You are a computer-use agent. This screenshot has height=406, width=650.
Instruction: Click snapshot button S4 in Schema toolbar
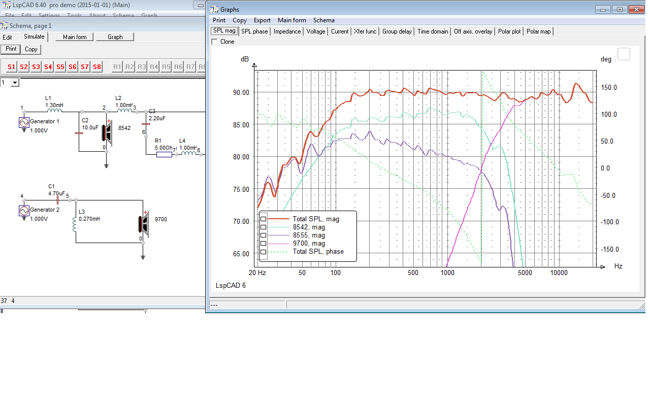point(48,66)
